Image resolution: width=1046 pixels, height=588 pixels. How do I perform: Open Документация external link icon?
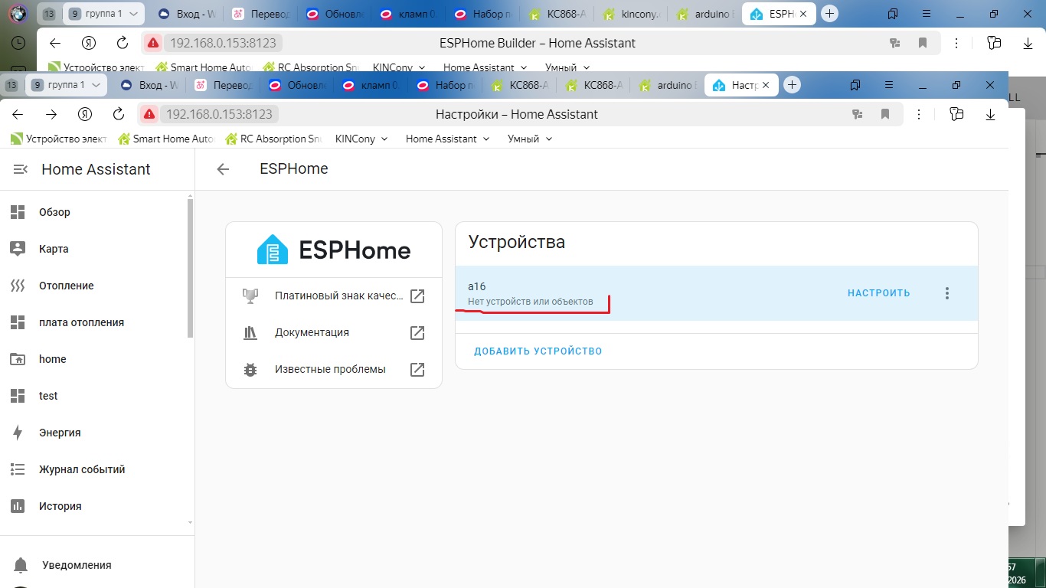pos(417,333)
